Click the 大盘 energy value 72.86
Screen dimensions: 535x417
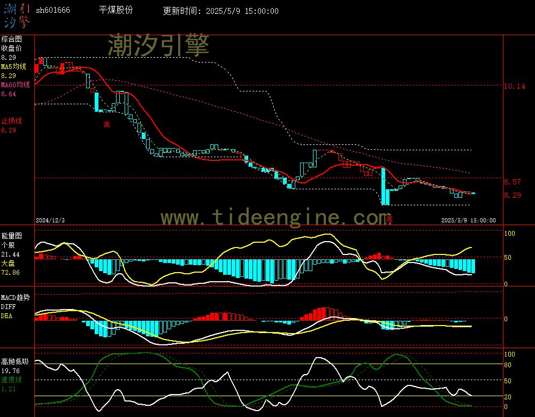[10, 273]
